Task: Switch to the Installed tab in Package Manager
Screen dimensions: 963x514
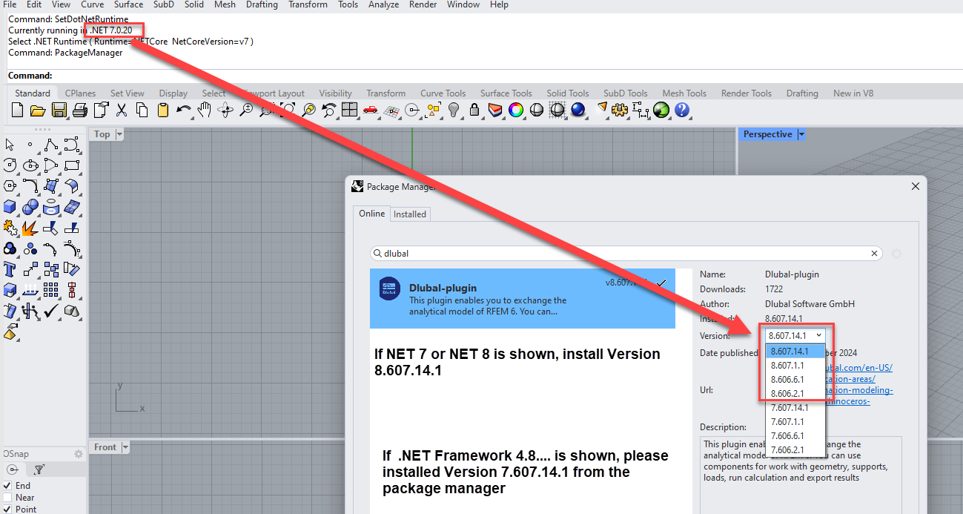Action: click(x=410, y=214)
